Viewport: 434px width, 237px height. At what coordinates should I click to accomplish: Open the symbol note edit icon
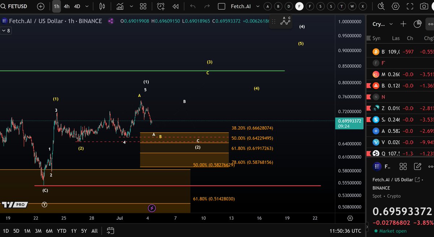(x=417, y=166)
